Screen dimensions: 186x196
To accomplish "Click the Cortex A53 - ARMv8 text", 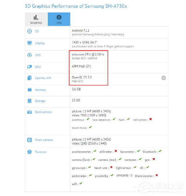I will [x=84, y=58].
